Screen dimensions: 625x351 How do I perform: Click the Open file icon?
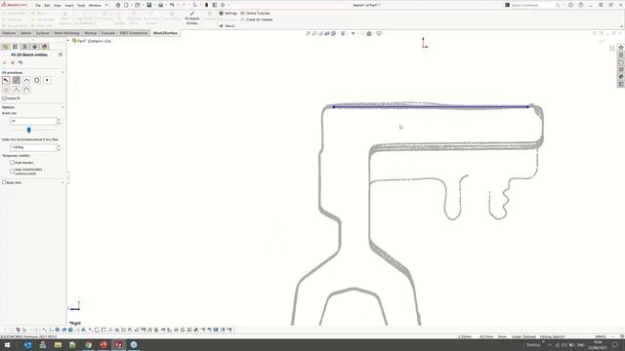[137, 5]
